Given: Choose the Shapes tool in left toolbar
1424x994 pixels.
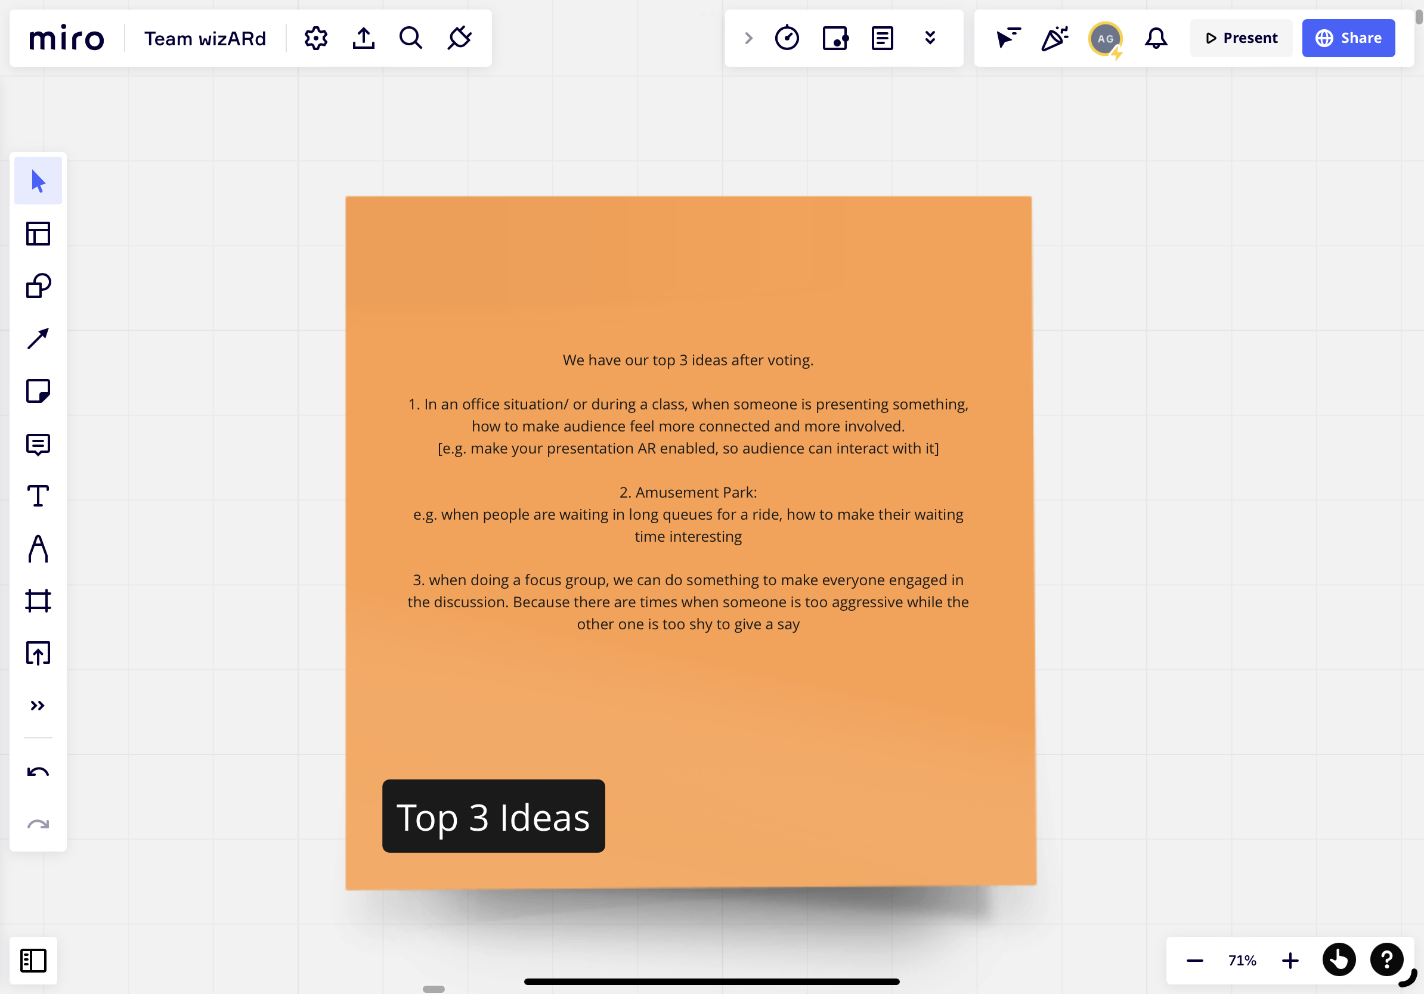Looking at the screenshot, I should [38, 286].
